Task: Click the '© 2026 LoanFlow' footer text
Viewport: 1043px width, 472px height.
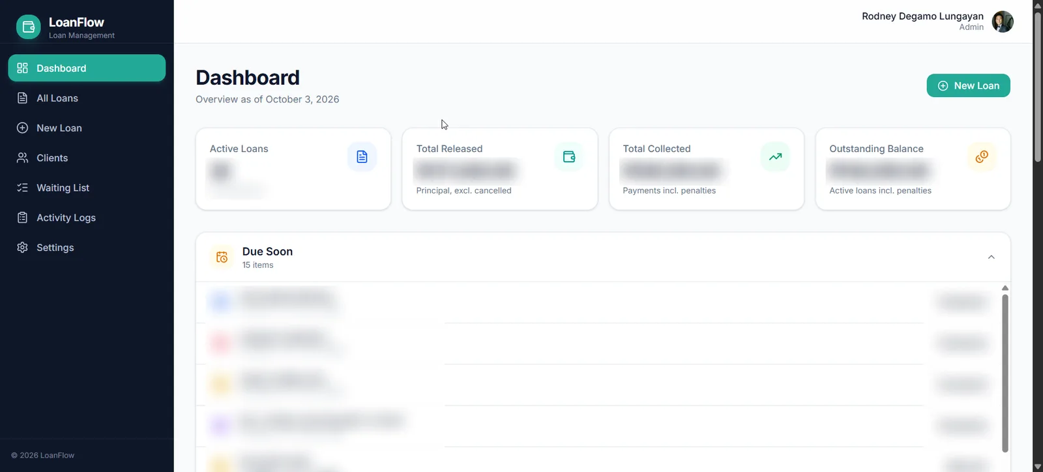Action: pos(43,455)
